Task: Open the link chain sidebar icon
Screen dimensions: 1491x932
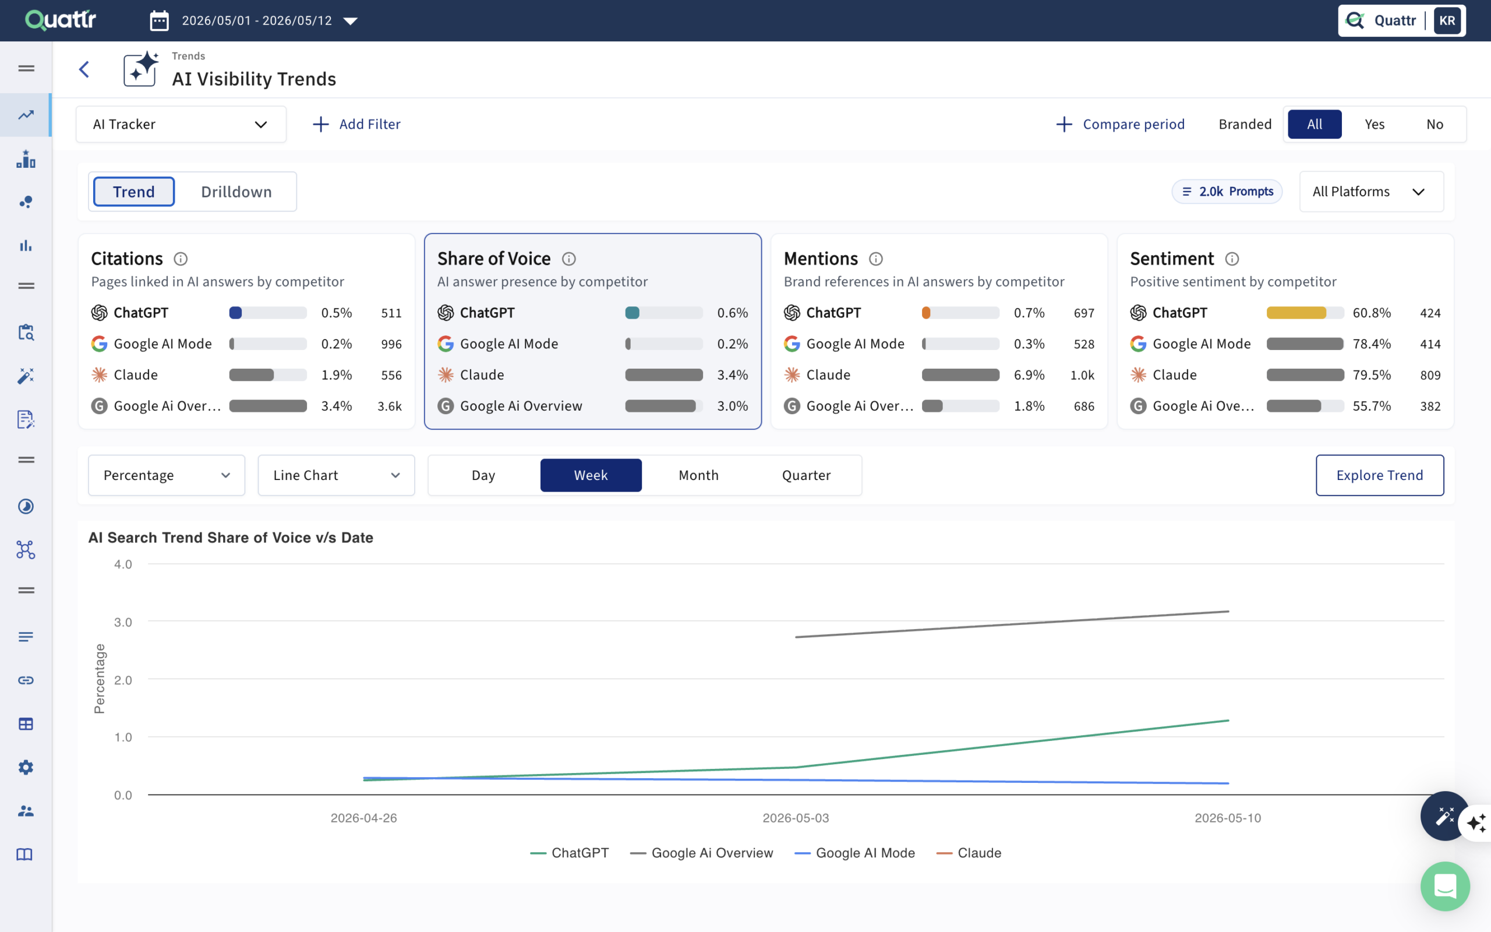Action: (x=26, y=680)
